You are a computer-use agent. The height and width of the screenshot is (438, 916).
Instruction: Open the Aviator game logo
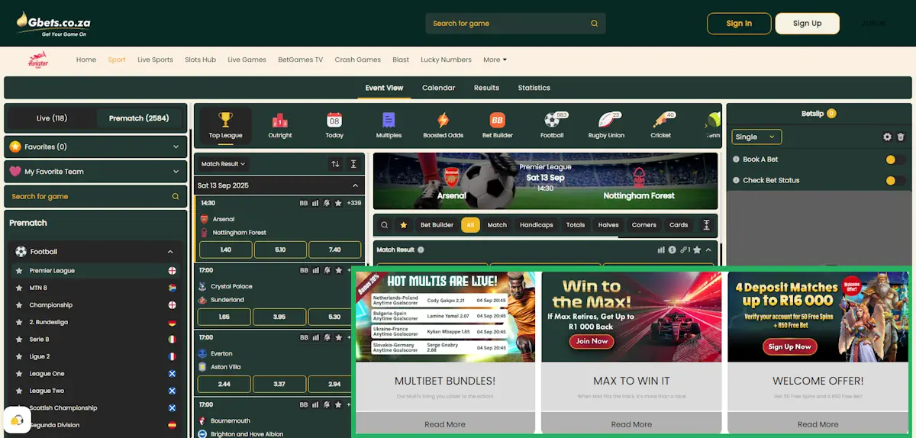[37, 60]
